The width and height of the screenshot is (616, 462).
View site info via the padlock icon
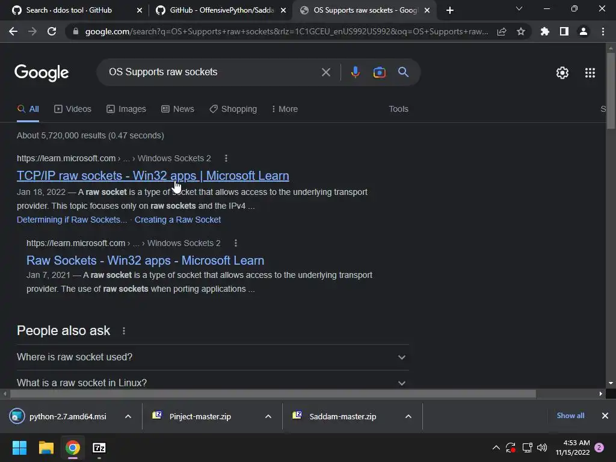[x=76, y=31]
